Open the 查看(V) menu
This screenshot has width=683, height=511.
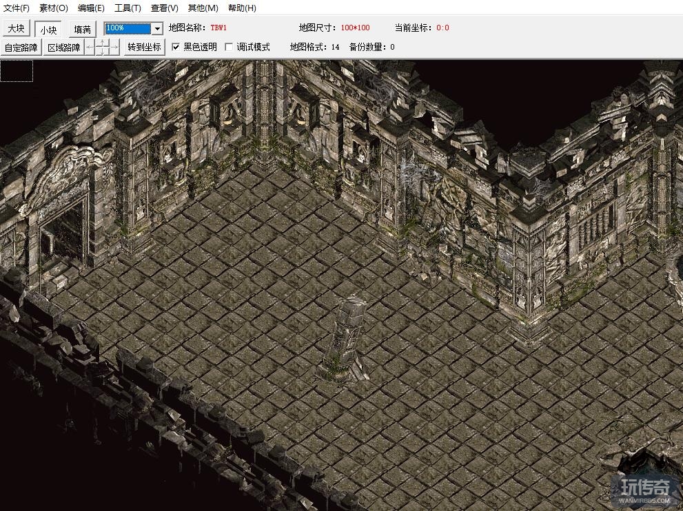165,8
